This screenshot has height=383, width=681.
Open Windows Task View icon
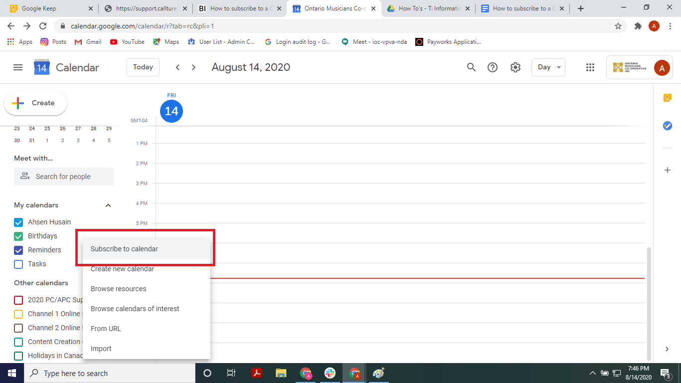point(231,373)
